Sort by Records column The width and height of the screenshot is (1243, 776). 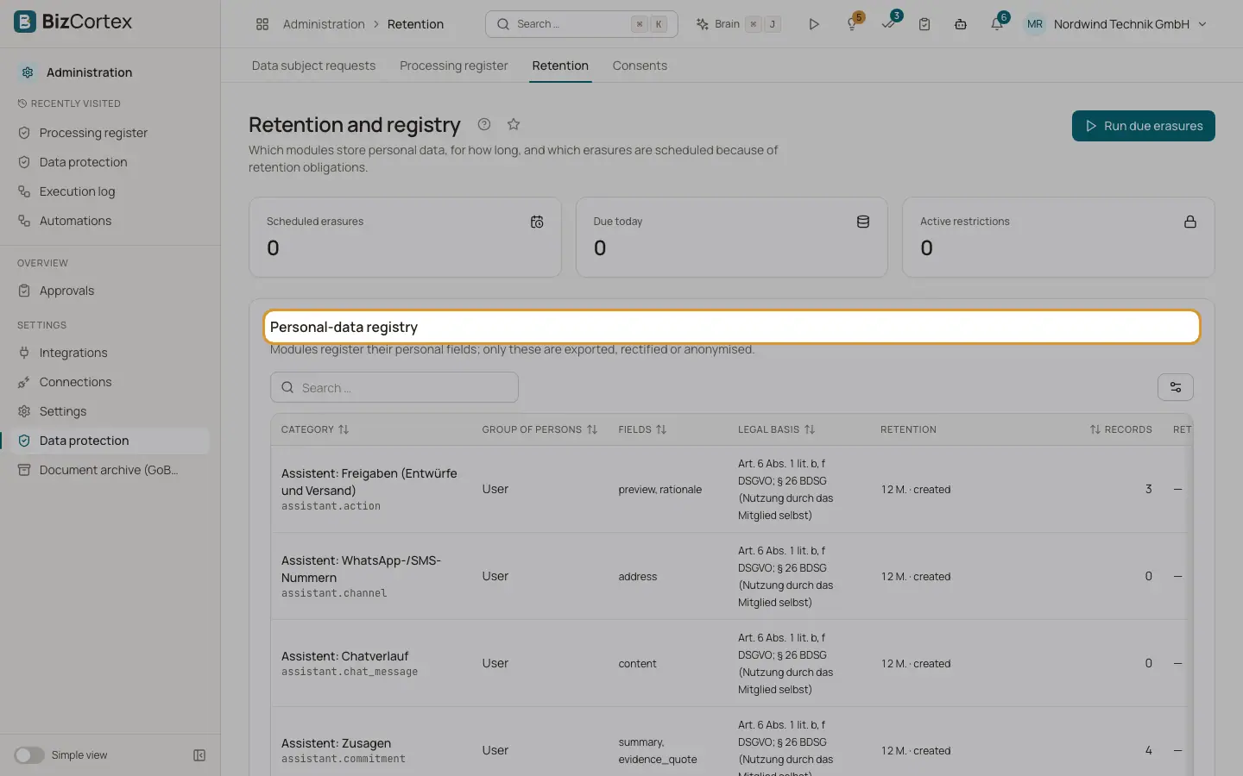1120,429
